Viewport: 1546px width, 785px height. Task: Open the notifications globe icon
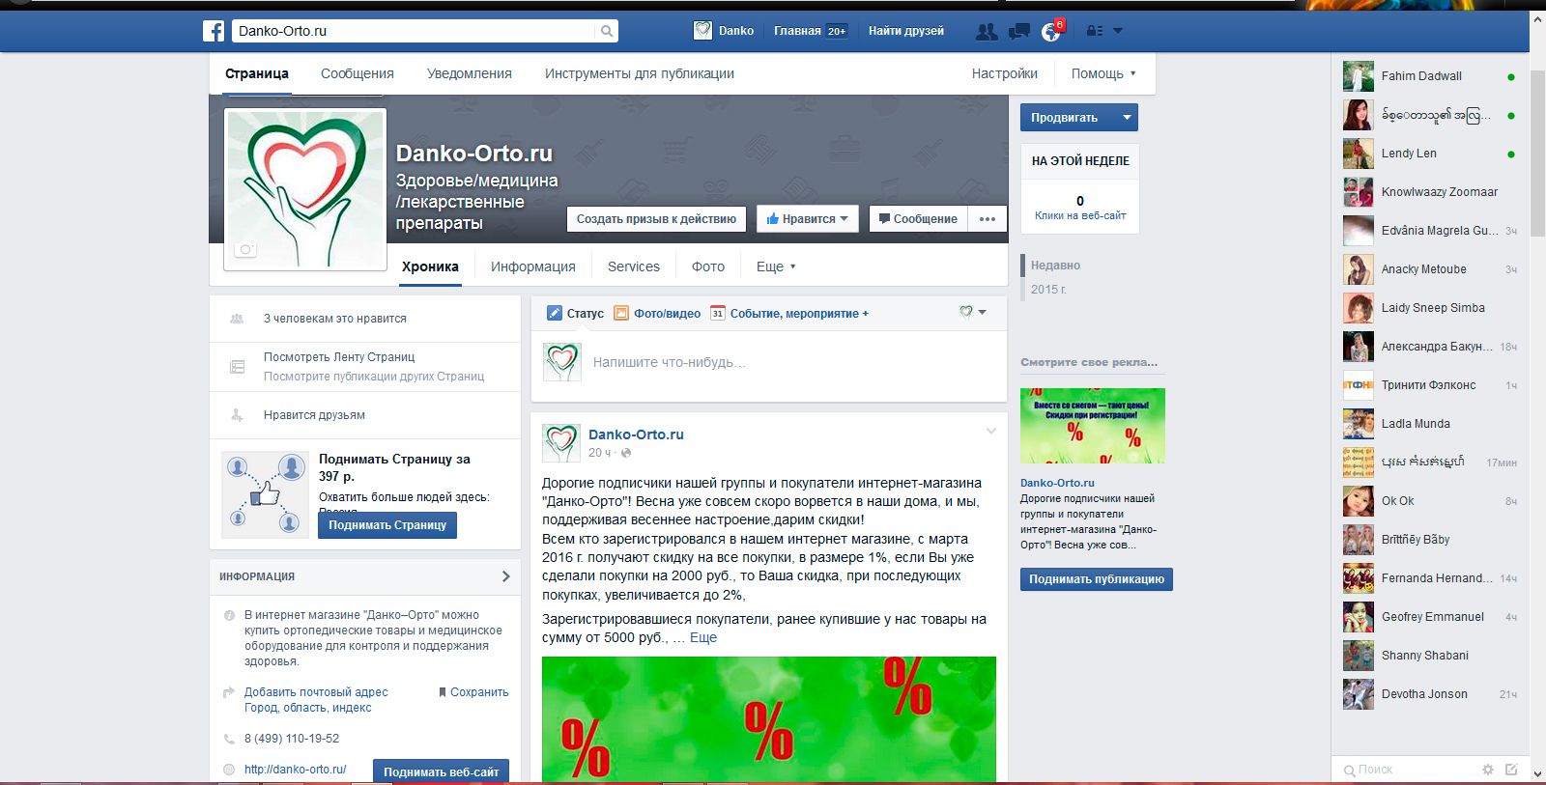click(1051, 32)
